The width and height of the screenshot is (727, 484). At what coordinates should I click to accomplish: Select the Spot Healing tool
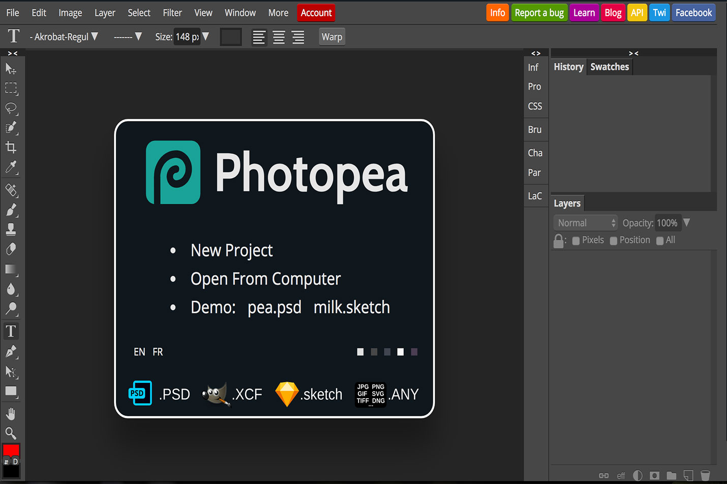(11, 190)
